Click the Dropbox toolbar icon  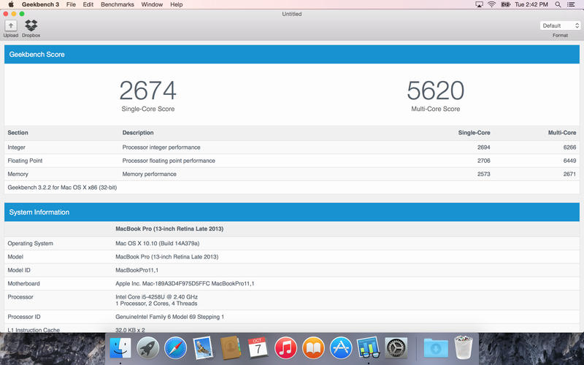tap(31, 26)
